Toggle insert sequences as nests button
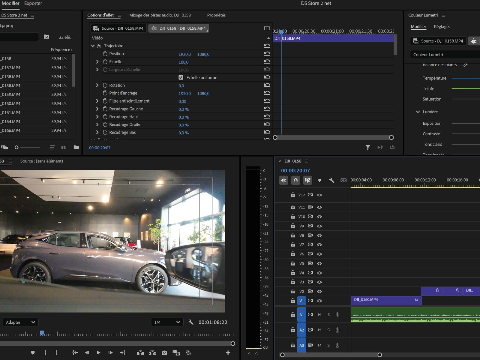The width and height of the screenshot is (480, 360). pyautogui.click(x=284, y=180)
